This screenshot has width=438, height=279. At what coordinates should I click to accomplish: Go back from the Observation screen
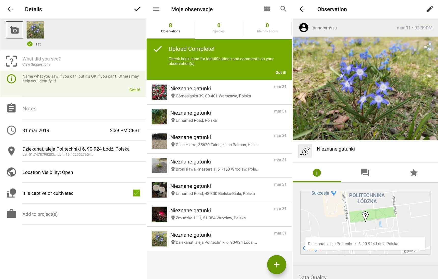tap(302, 9)
